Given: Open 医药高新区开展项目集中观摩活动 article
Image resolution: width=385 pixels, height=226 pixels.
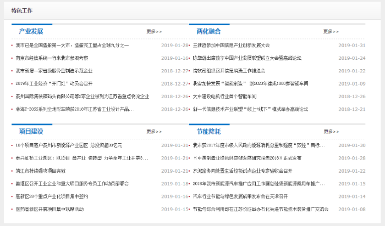Looking at the screenshot, I should 50,209.
